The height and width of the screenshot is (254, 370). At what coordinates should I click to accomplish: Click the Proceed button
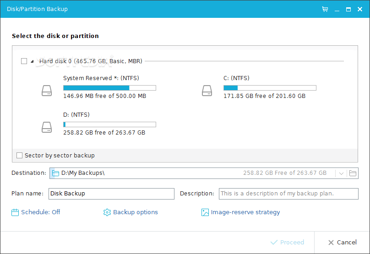287,242
